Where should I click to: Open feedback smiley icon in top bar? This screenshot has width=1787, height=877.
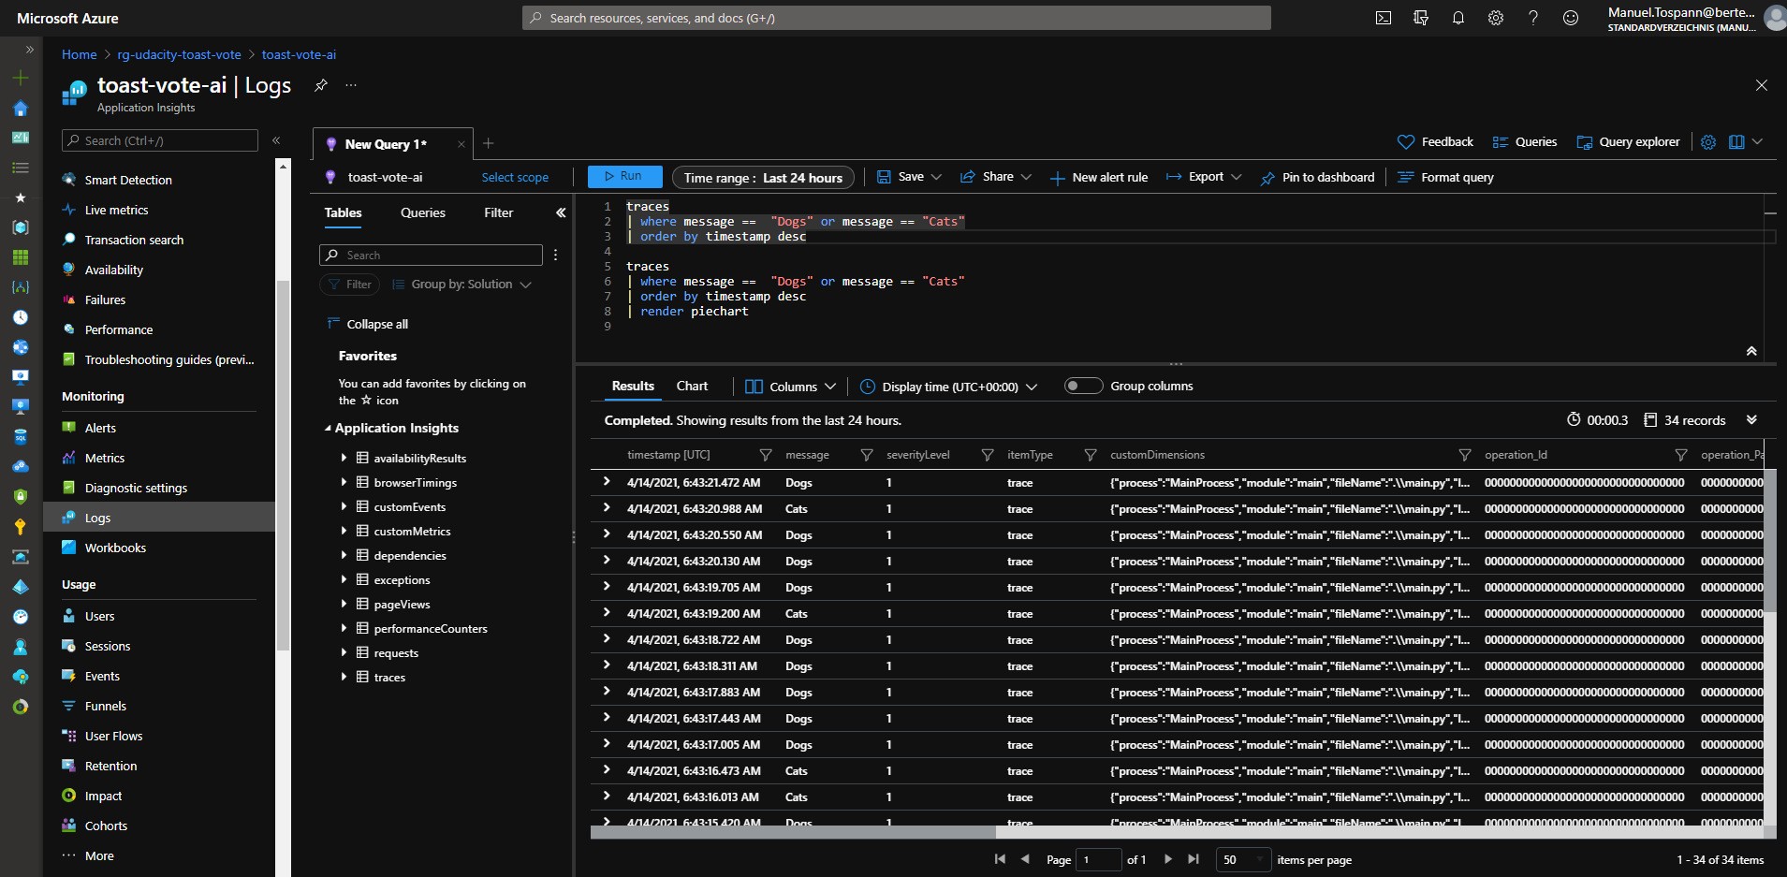coord(1571,18)
